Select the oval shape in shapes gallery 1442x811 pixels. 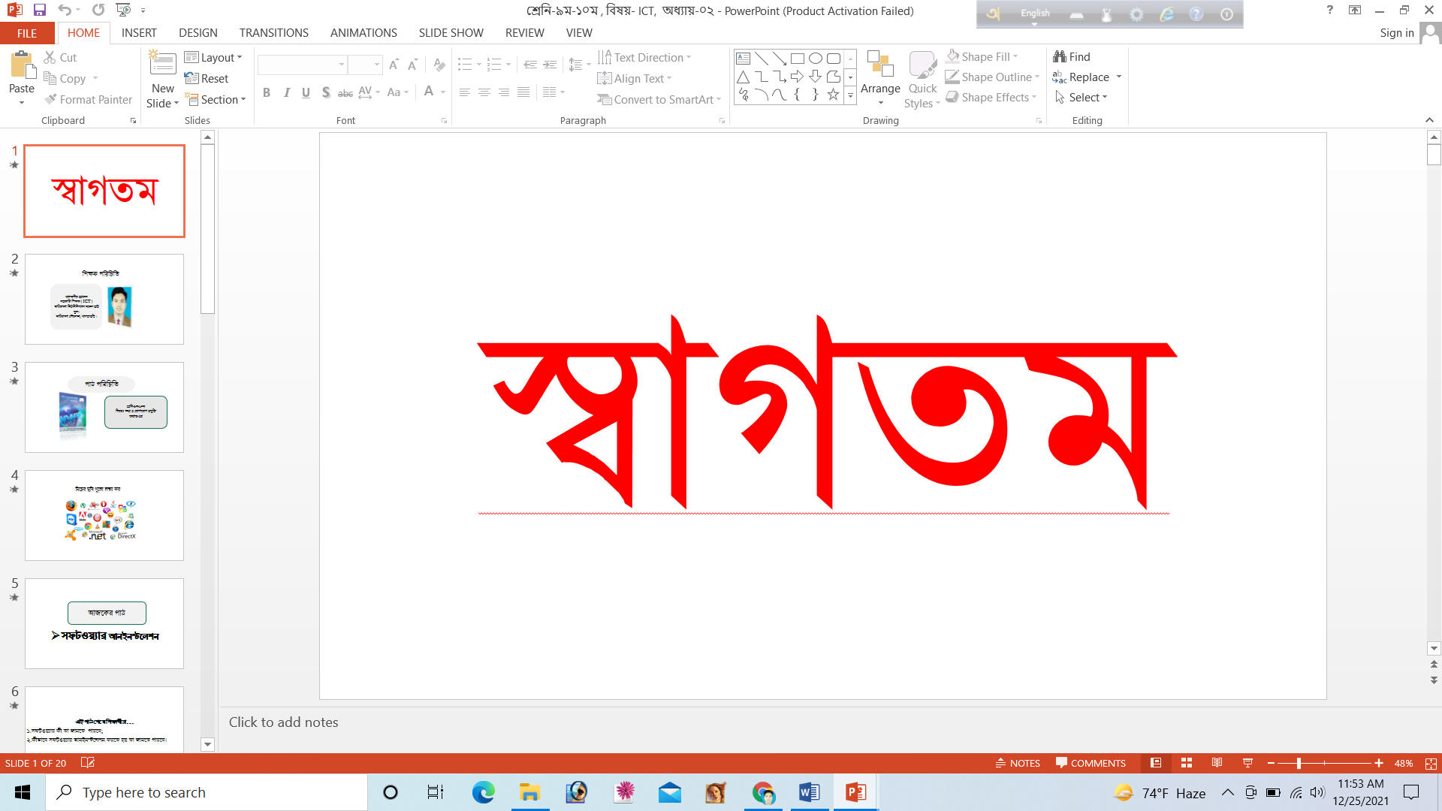[x=815, y=59]
